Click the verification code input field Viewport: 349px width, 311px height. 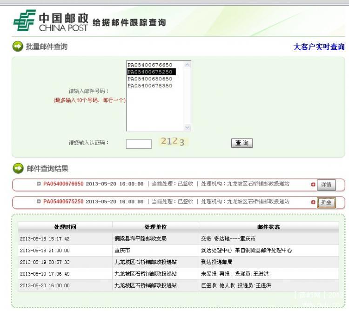click(x=139, y=144)
